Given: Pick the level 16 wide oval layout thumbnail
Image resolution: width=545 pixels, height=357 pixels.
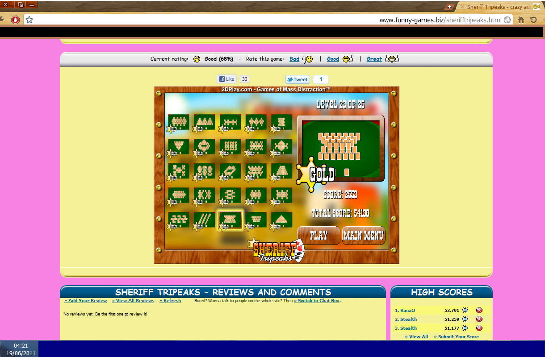Looking at the screenshot, I should tap(179, 195).
